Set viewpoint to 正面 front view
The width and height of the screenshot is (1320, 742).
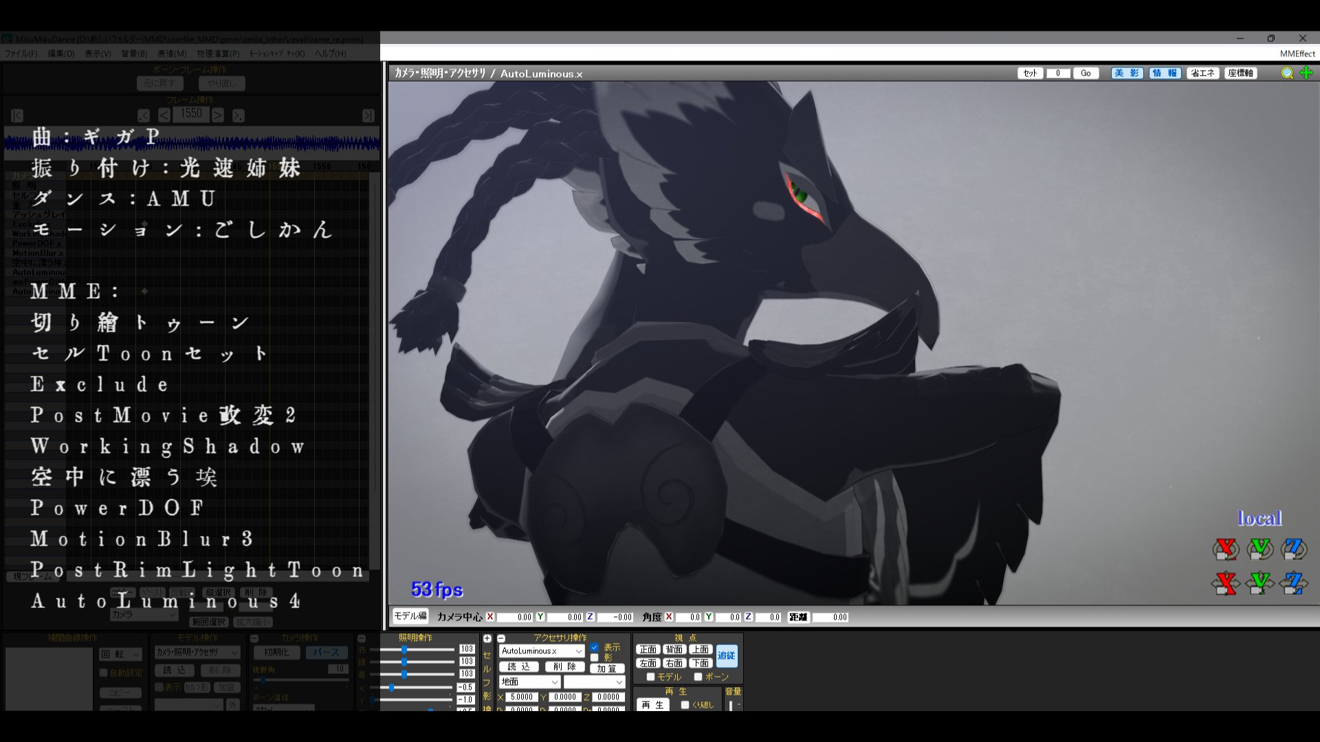[x=648, y=649]
